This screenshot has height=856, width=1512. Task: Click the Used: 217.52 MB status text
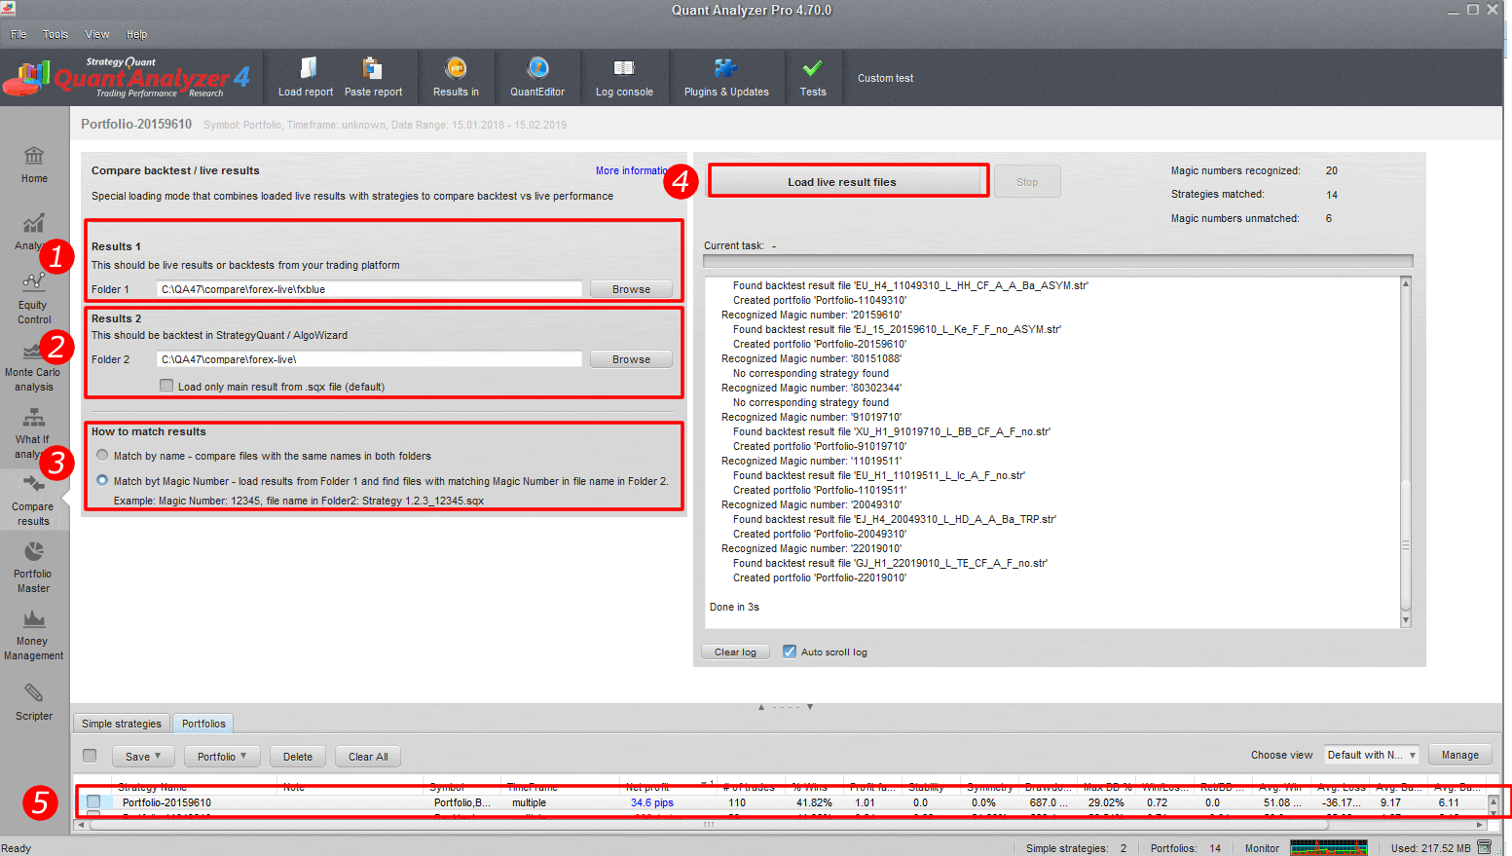(1430, 848)
